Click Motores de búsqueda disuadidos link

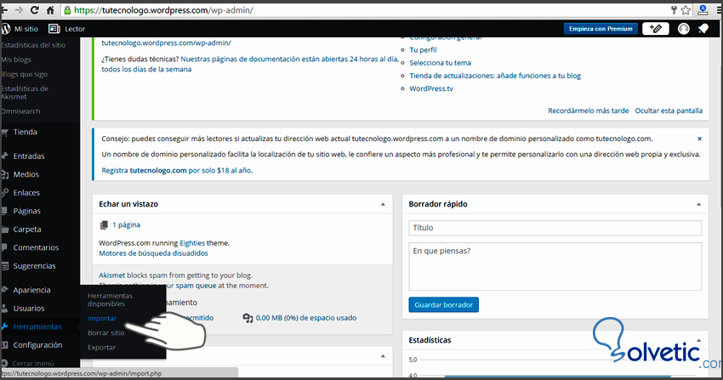154,253
